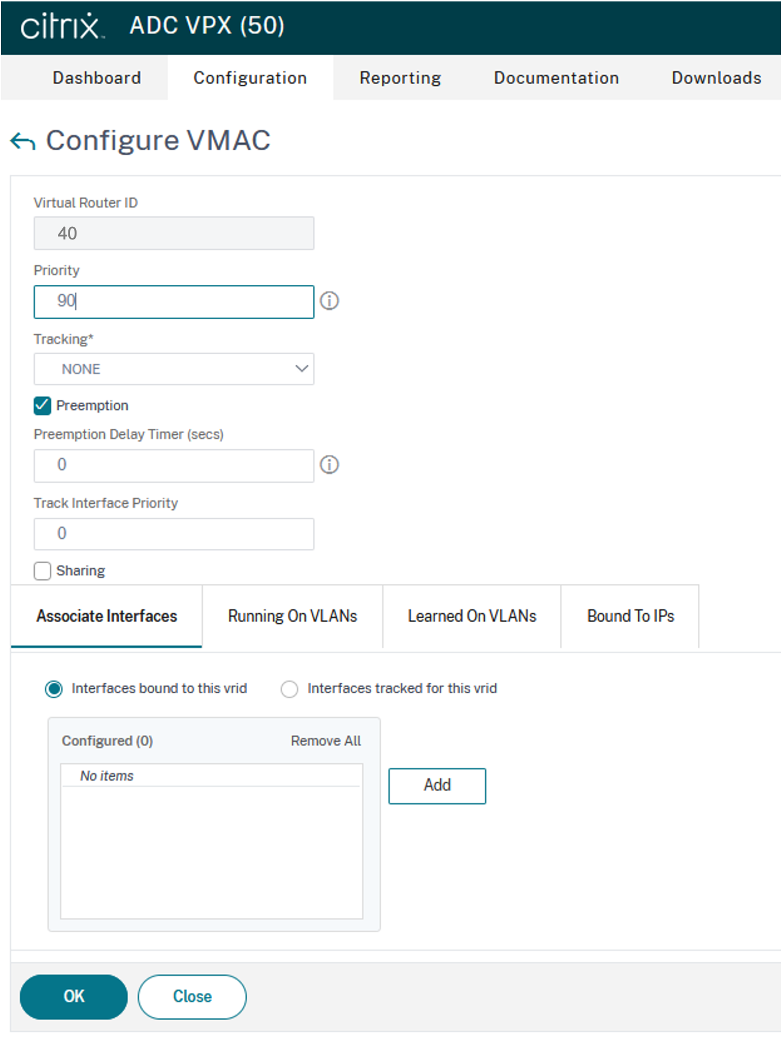This screenshot has width=782, height=1047.
Task: Toggle the Preemption checkbox
Action: click(x=43, y=406)
